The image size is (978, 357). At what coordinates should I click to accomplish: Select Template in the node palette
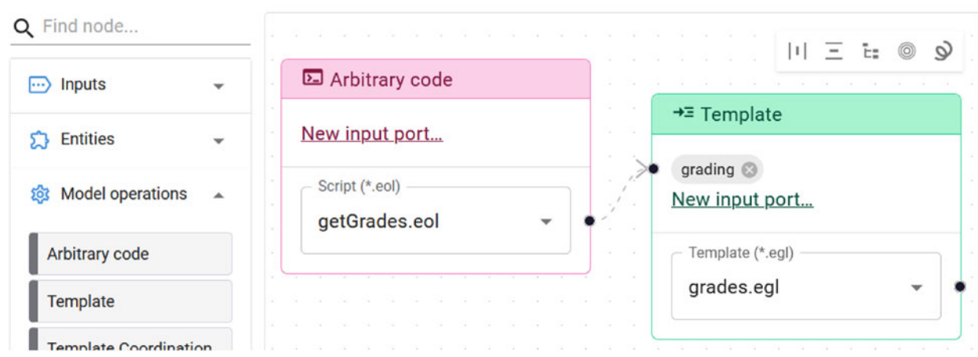pyautogui.click(x=130, y=301)
